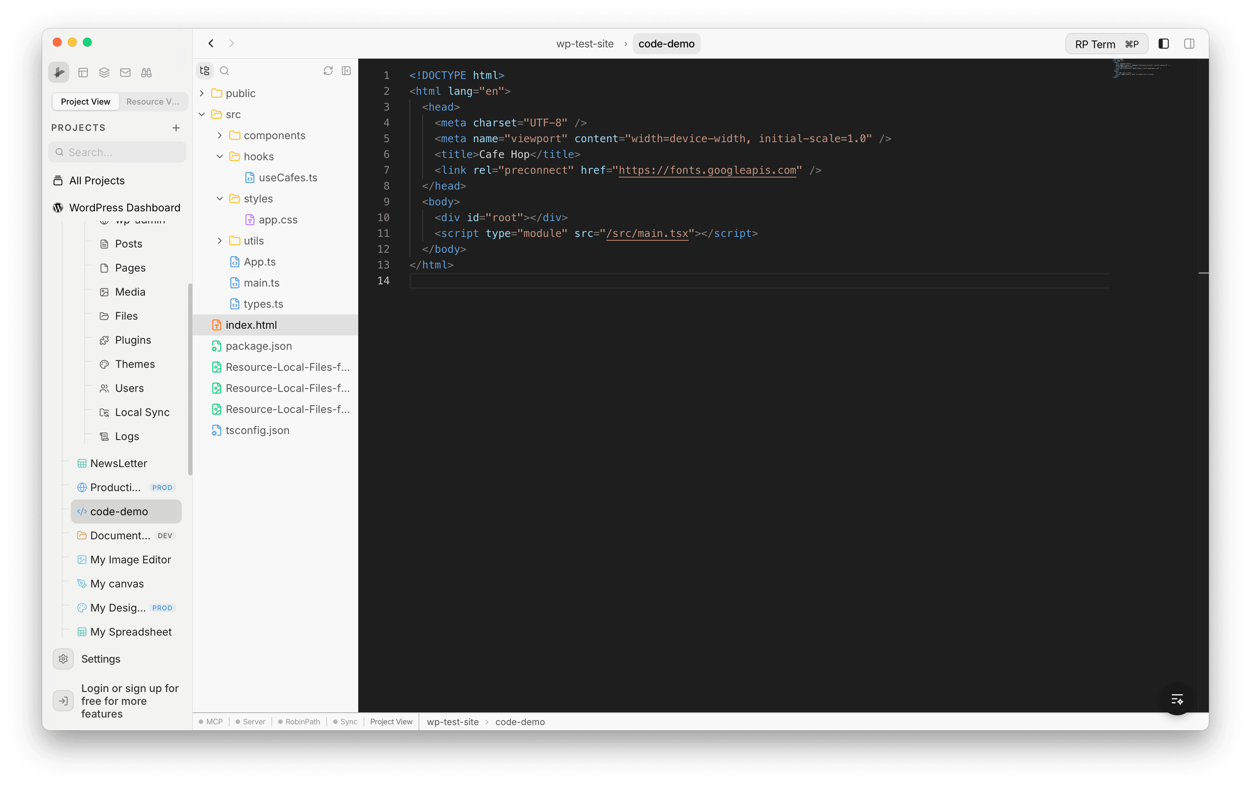Select the code-demo breadcrumb tab
Image resolution: width=1251 pixels, height=786 pixels.
pyautogui.click(x=666, y=44)
